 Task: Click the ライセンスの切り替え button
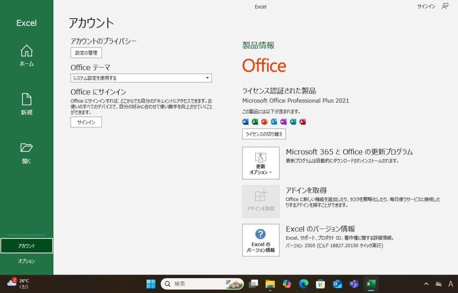pyautogui.click(x=264, y=134)
